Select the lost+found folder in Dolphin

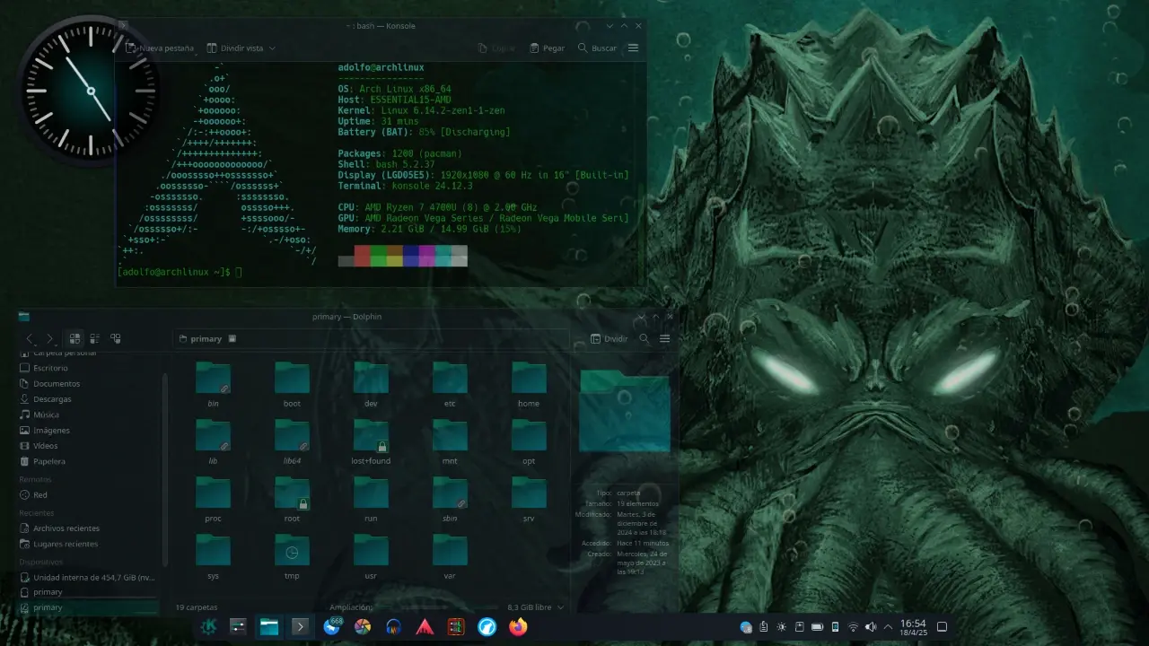coord(371,442)
